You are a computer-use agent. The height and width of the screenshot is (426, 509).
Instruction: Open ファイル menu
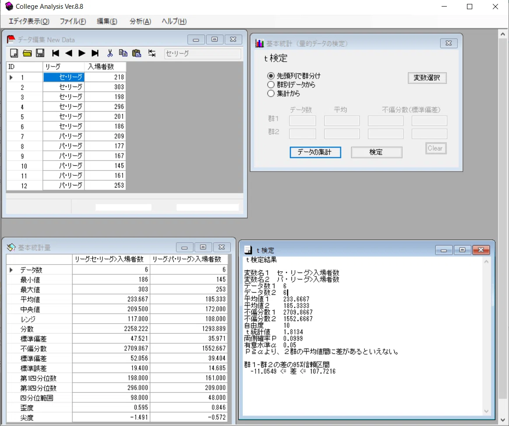(73, 21)
